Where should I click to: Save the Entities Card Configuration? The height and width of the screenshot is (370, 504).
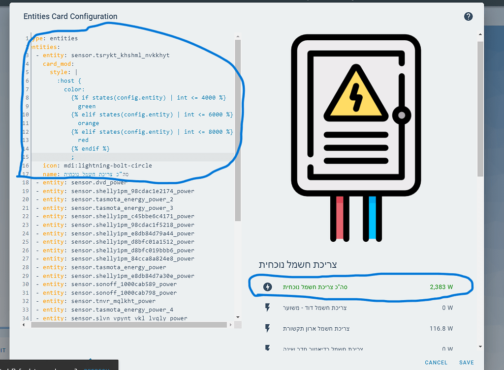[466, 362]
